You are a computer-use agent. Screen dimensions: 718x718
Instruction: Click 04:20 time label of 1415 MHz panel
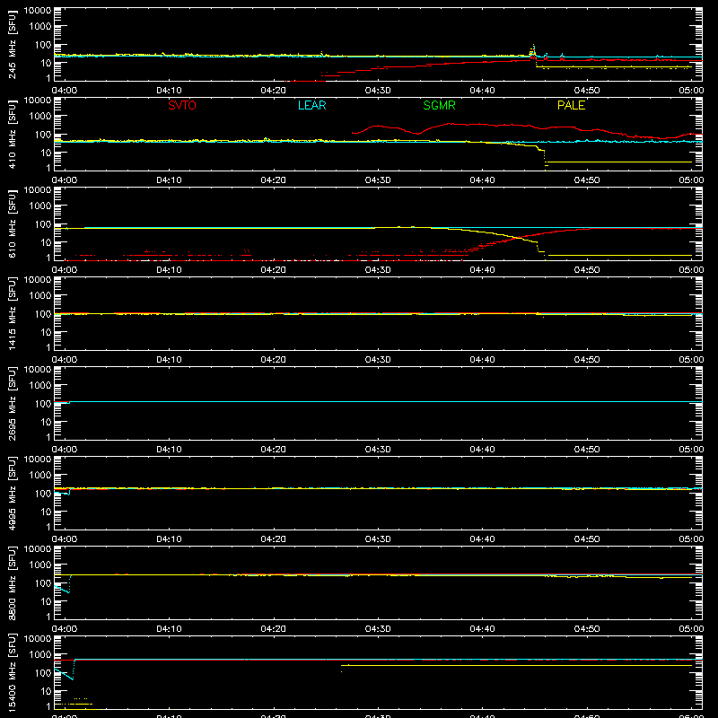tap(274, 360)
